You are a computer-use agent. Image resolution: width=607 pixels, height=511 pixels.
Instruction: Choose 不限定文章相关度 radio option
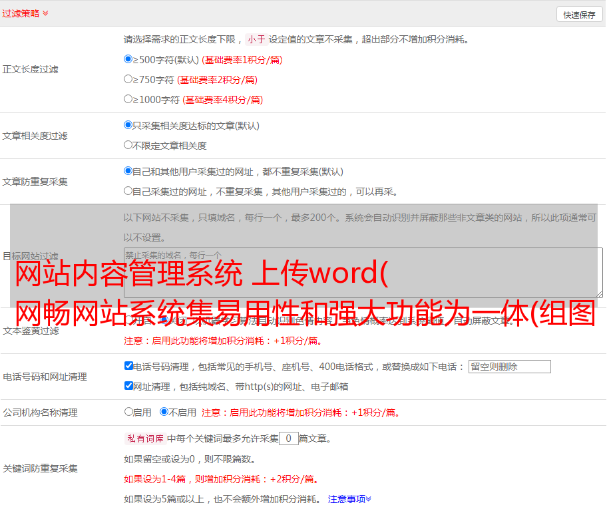(128, 145)
